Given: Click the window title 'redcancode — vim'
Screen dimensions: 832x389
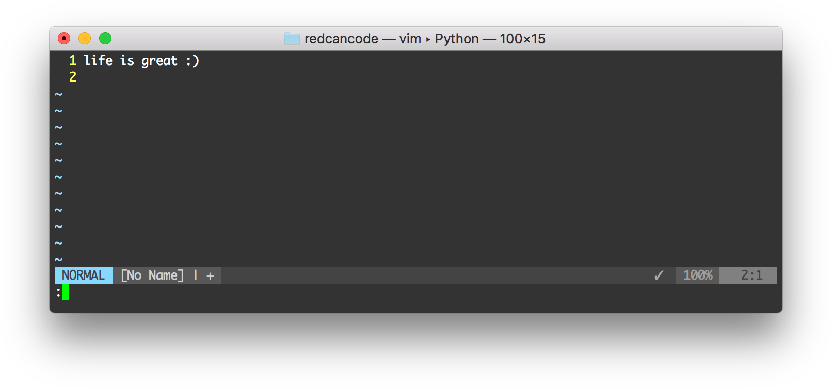Looking at the screenshot, I should [363, 39].
